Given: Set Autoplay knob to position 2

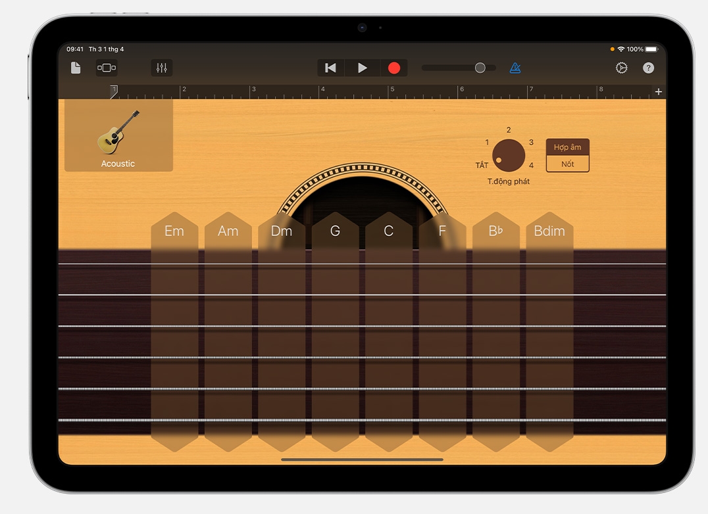Looking at the screenshot, I should click(x=509, y=131).
